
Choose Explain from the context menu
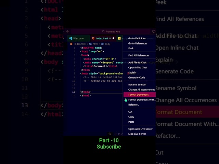pos(132,72)
